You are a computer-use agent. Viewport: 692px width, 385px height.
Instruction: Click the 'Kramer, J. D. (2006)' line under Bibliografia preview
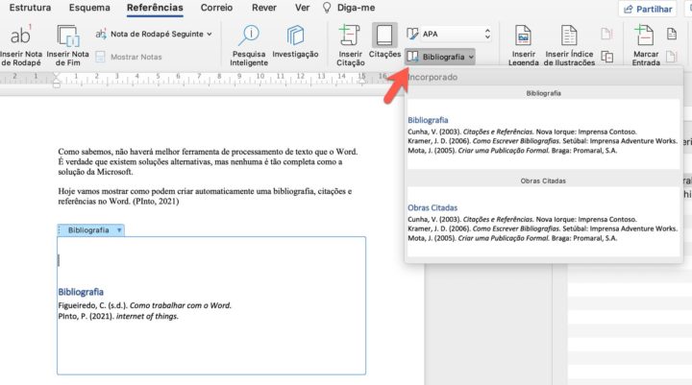coord(542,141)
